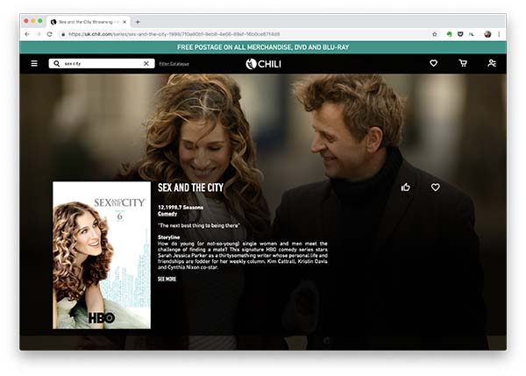This screenshot has width=526, height=376.
Task: Open the Chrome three-dot menu
Action: point(499,34)
